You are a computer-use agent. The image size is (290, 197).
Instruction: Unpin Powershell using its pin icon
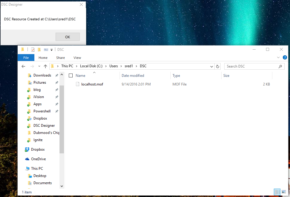pos(57,111)
